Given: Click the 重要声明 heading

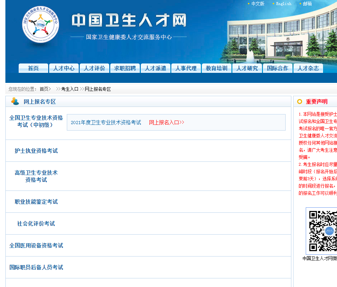Looking at the screenshot, I should 317,102.
